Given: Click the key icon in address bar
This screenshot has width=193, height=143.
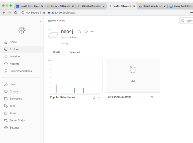Looking at the screenshot, I should pyautogui.click(x=191, y=13).
